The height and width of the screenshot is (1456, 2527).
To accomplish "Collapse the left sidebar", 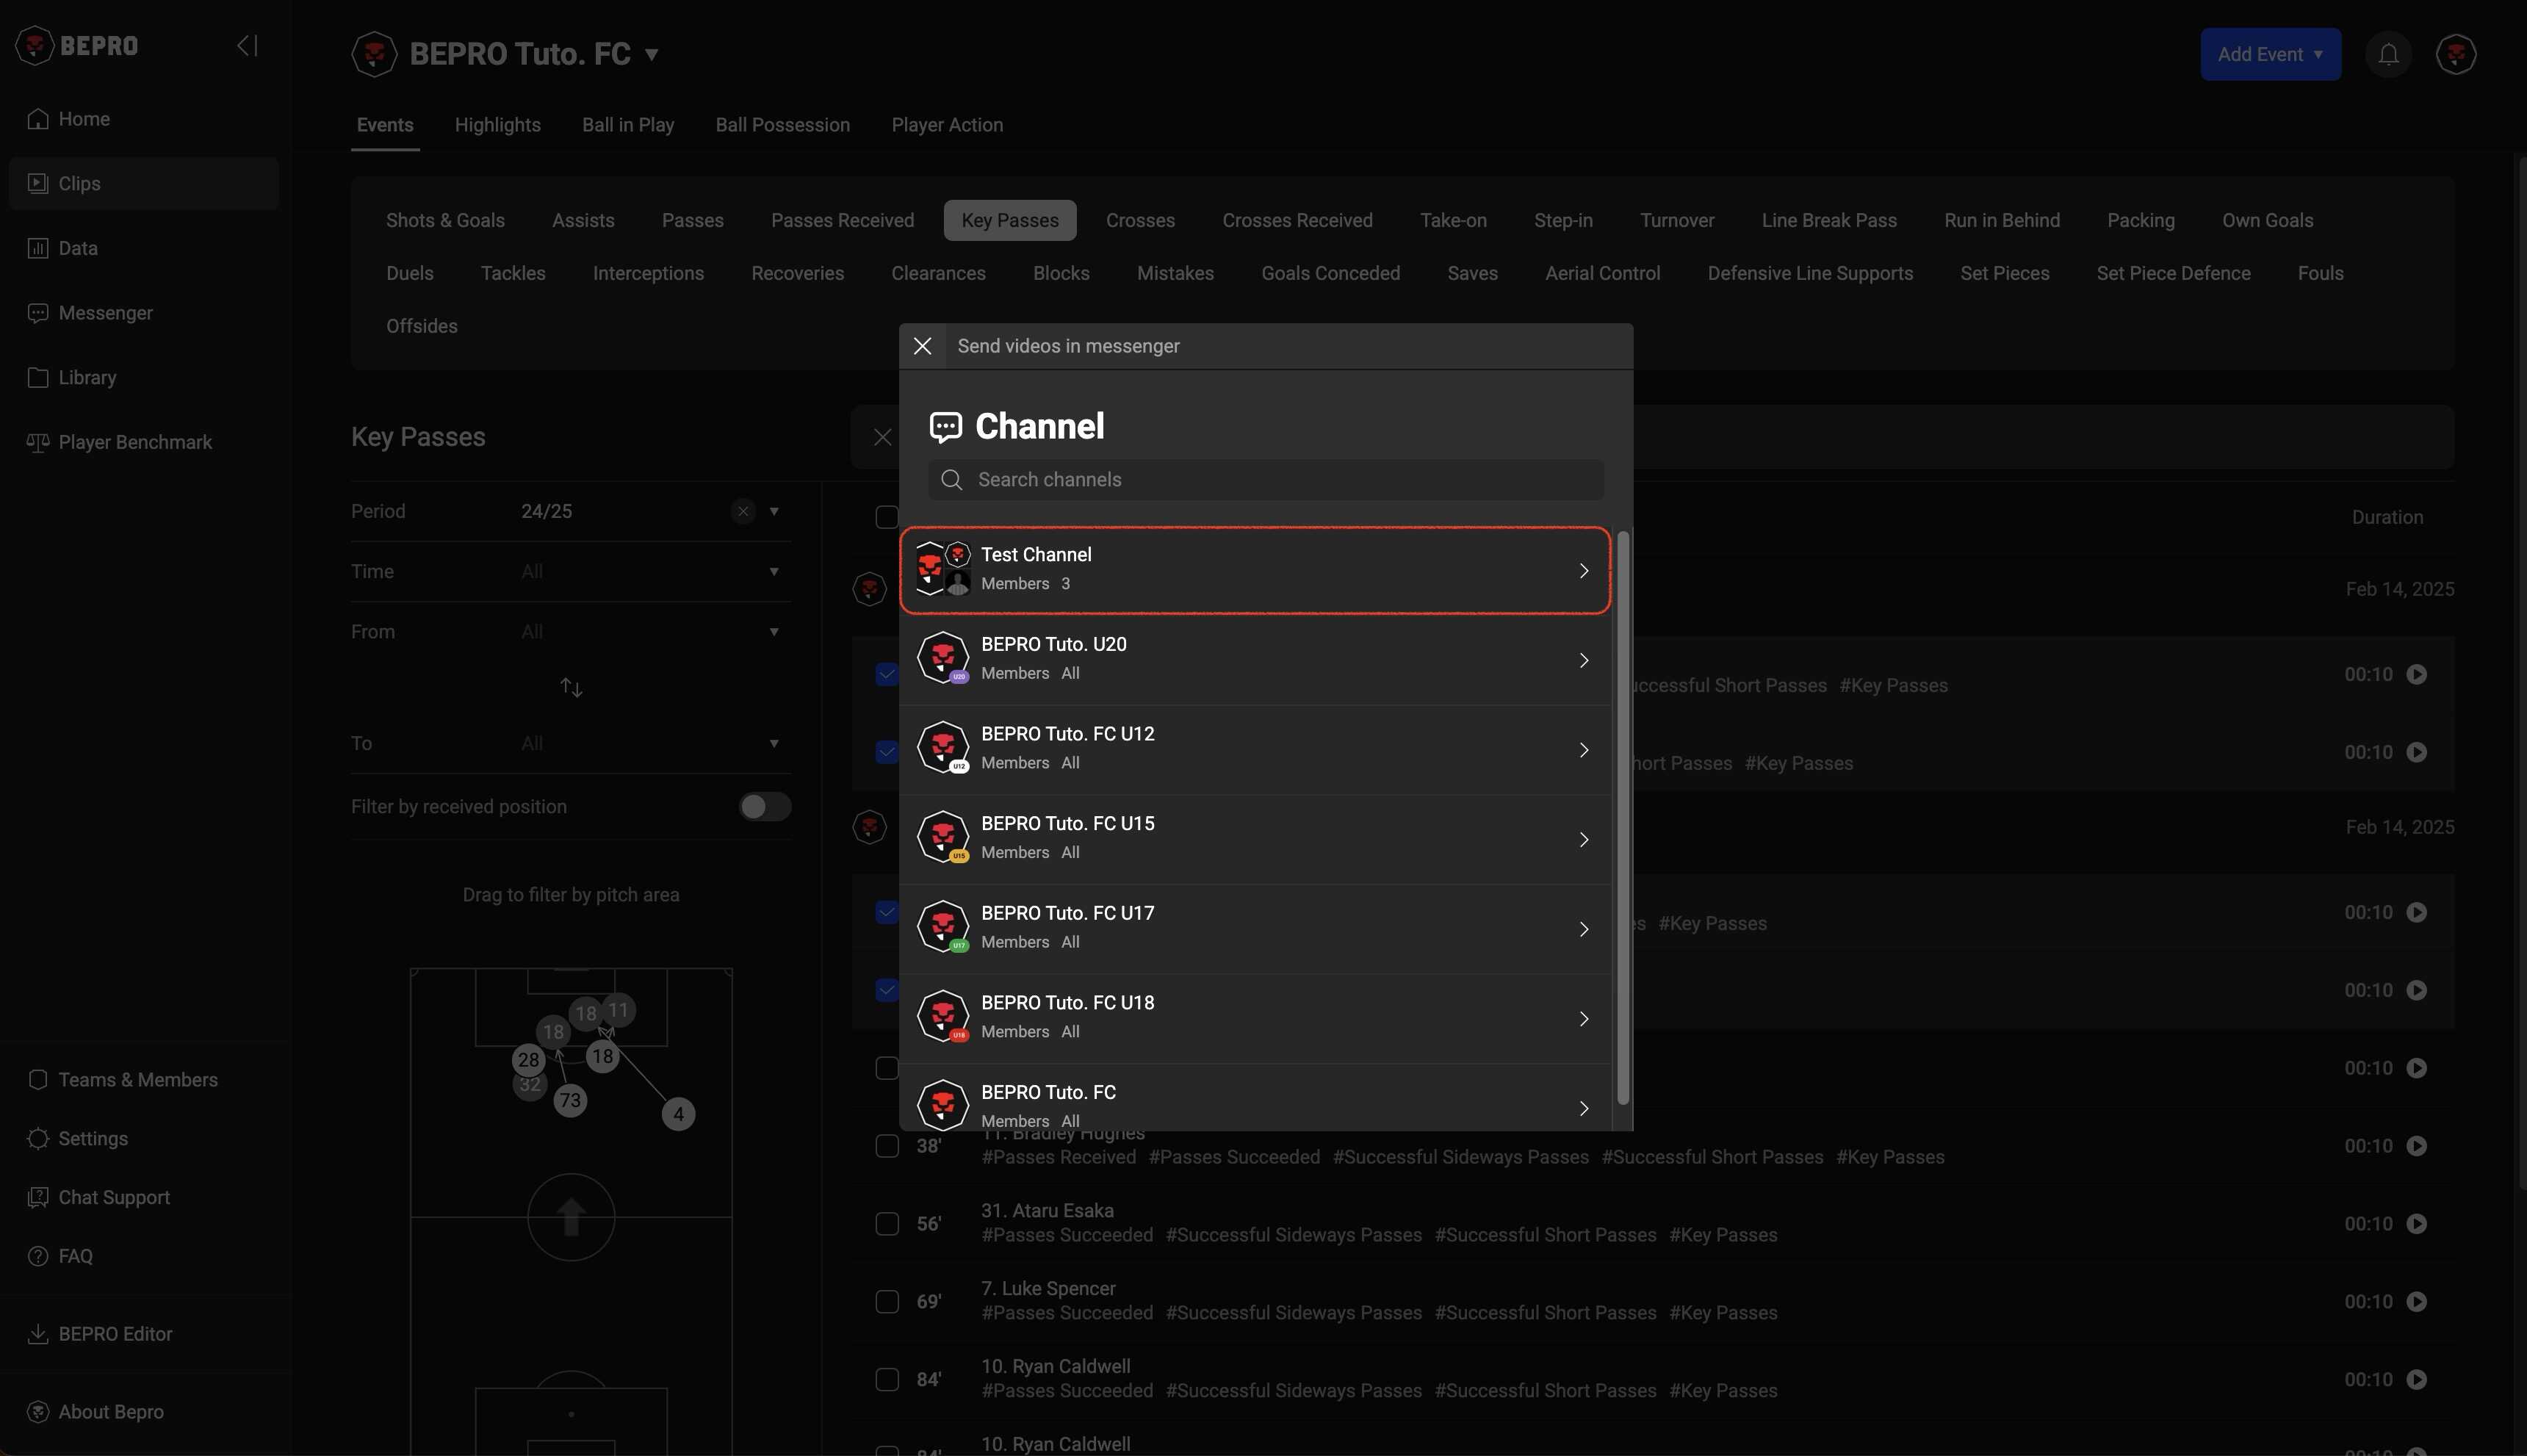I will [x=247, y=46].
